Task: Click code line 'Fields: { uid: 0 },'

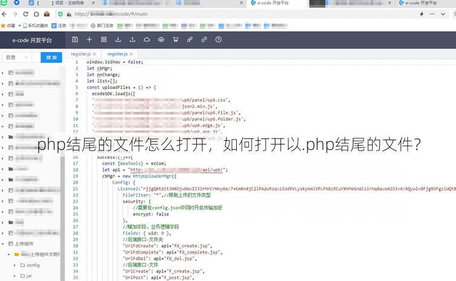Action: coord(147,233)
